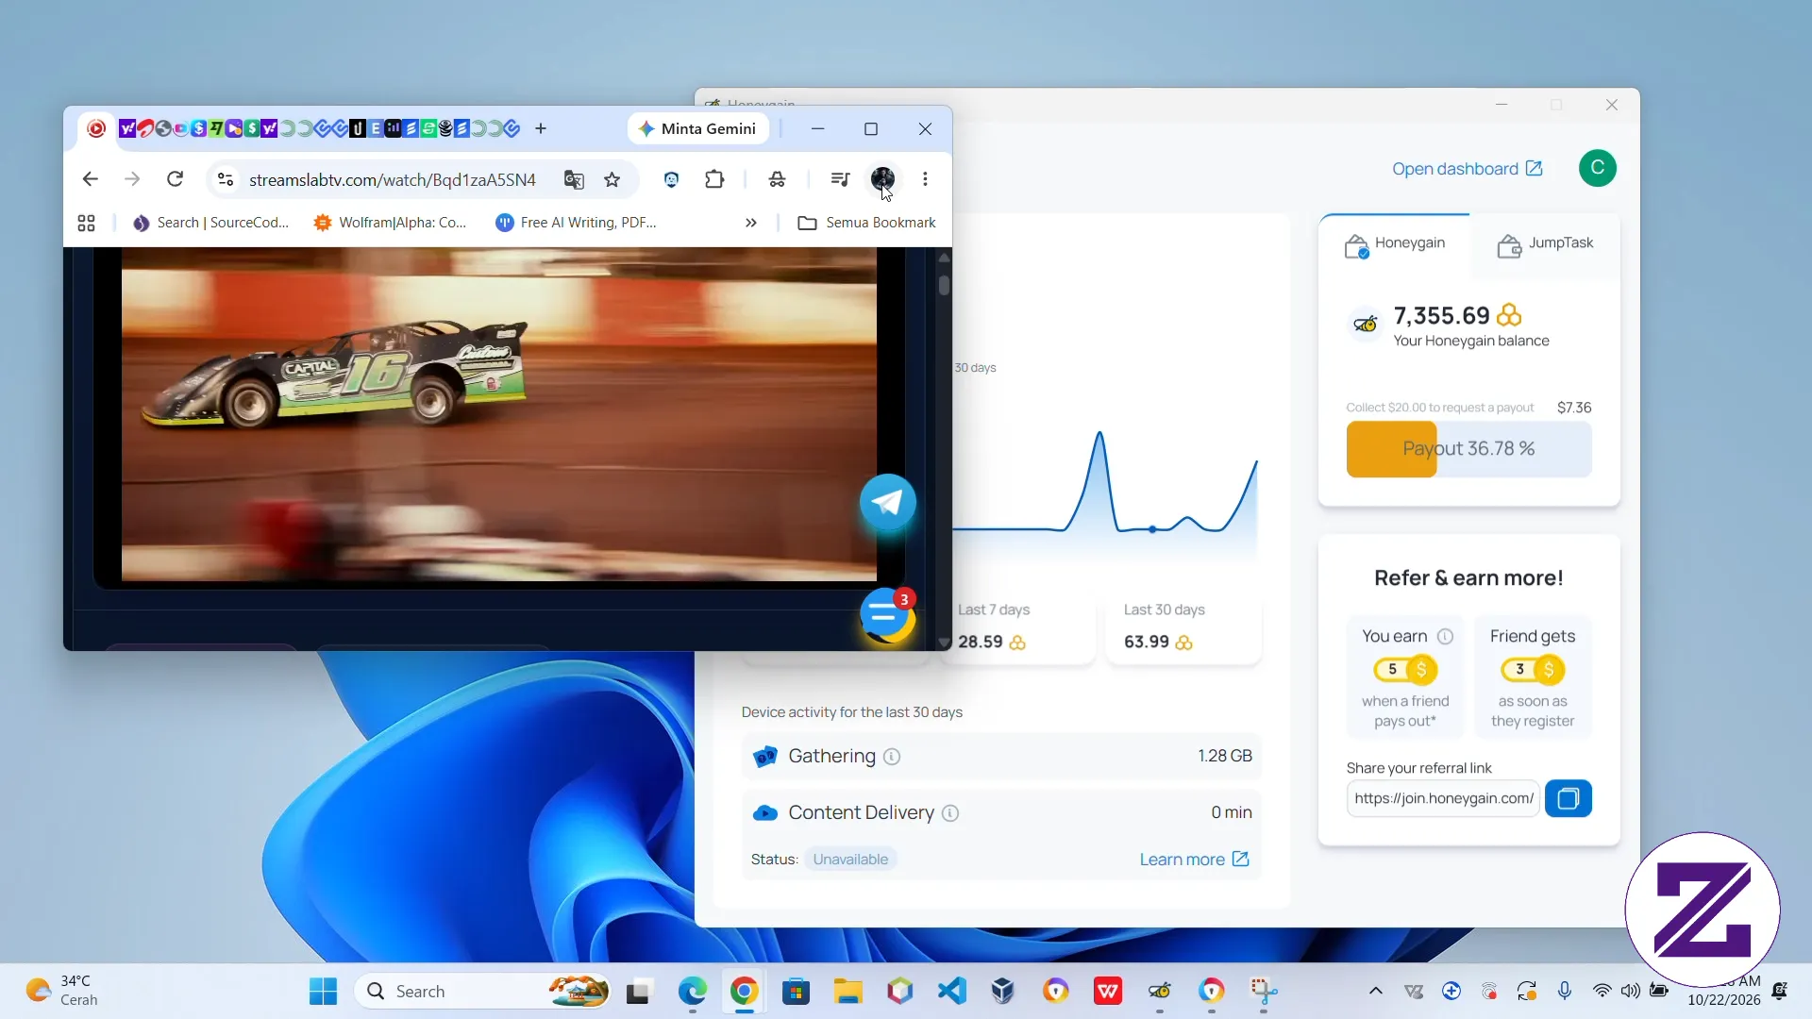
Task: Open the chat bubble with 3 notifications
Action: 887,616
